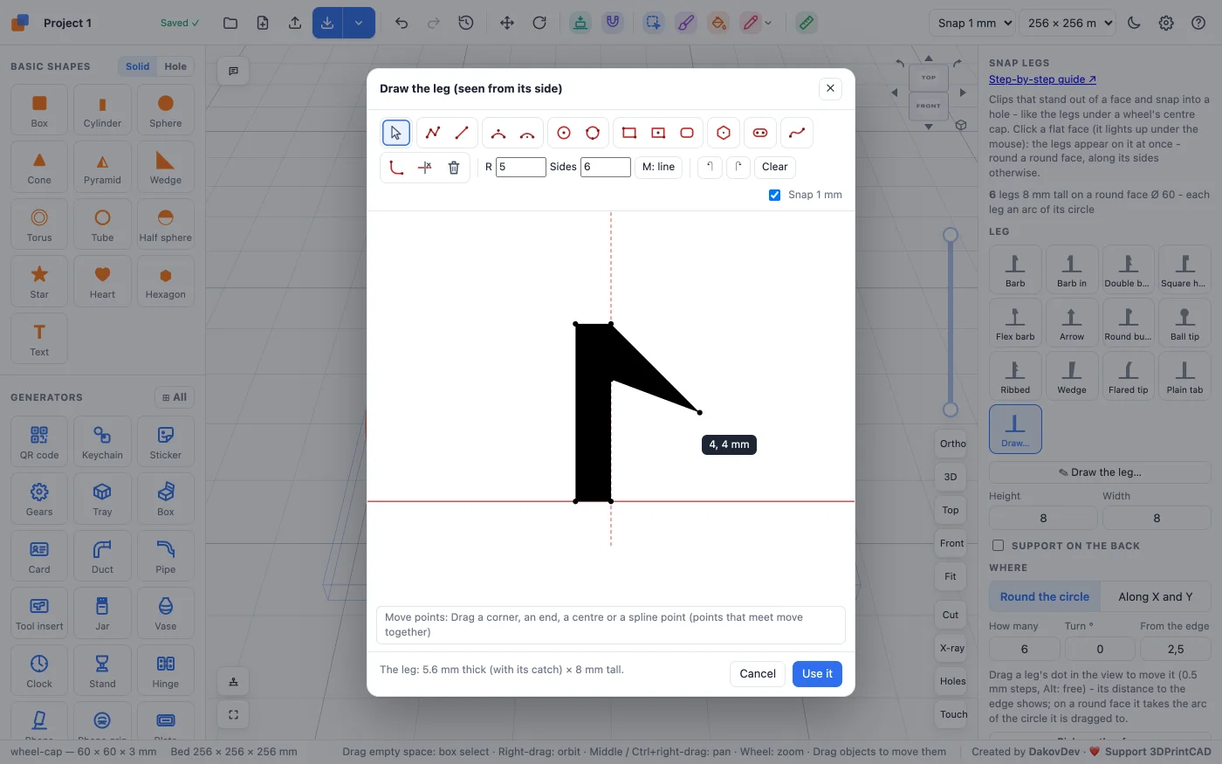Select the Along X and Y tab

[x=1155, y=596]
